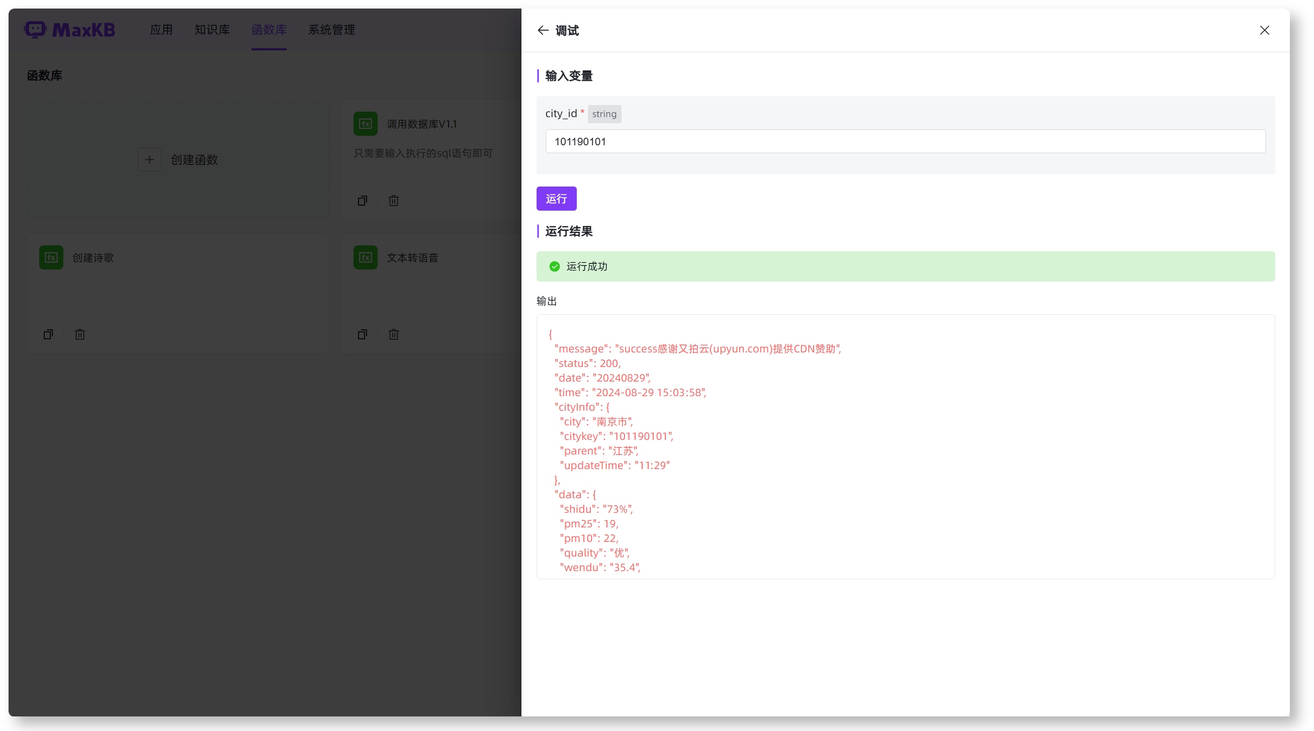Open the 知识库 tab

pos(212,30)
